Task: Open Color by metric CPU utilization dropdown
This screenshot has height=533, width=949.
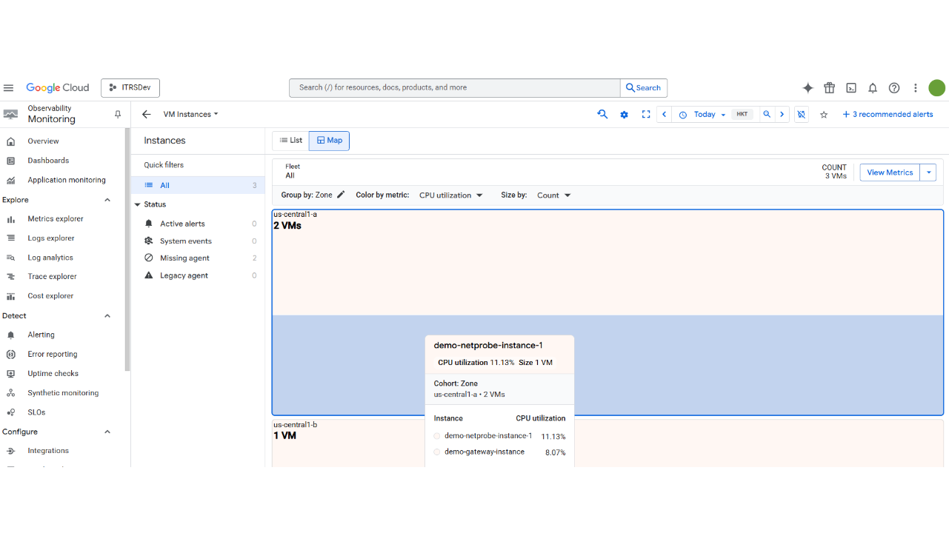Action: coord(451,195)
